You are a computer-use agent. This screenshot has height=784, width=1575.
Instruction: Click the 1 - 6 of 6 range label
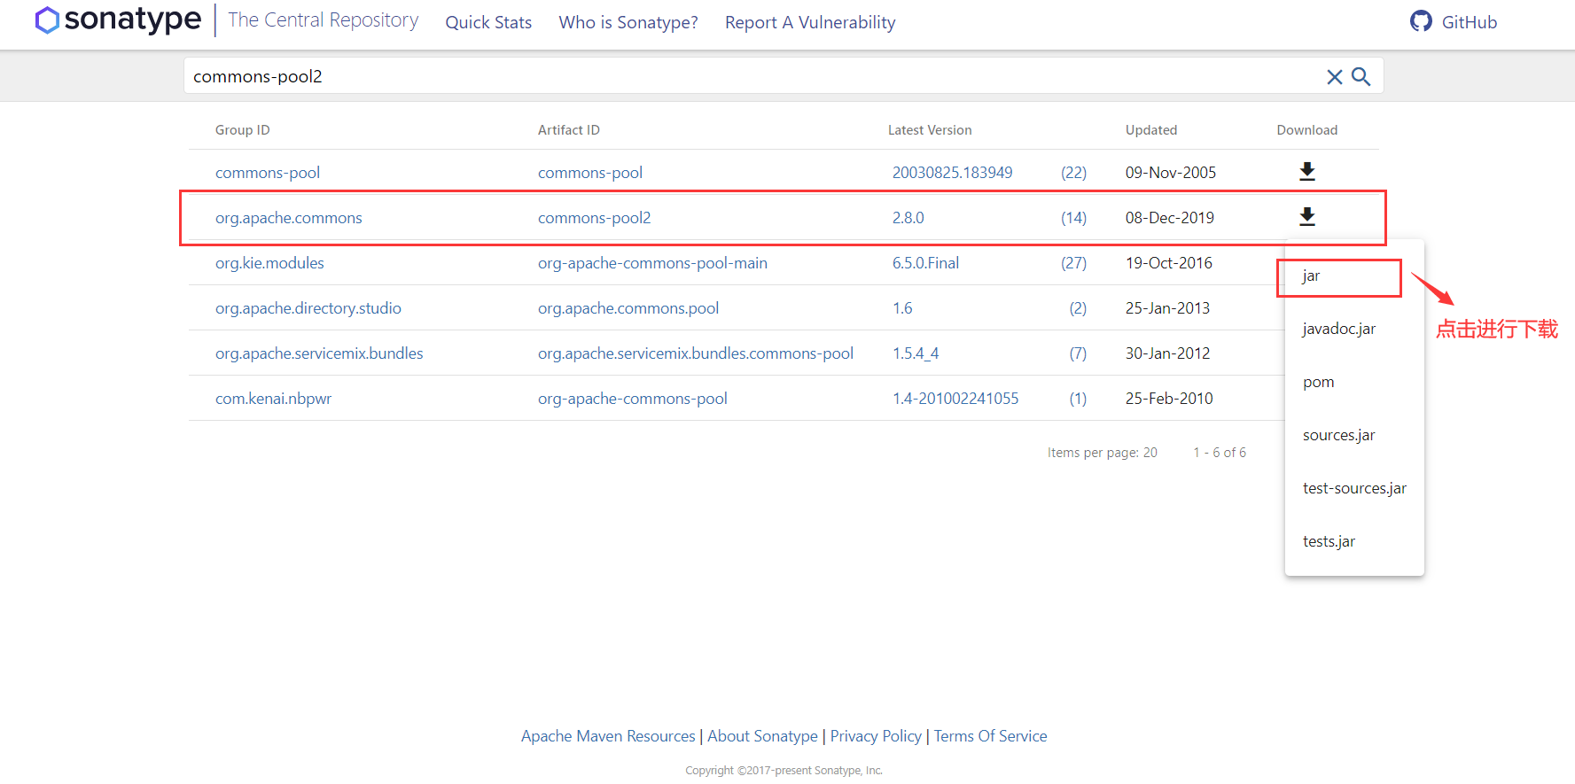tap(1220, 453)
